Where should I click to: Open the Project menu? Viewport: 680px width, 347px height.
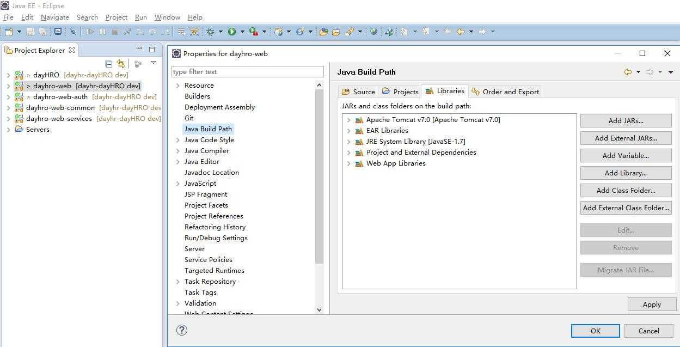[116, 17]
